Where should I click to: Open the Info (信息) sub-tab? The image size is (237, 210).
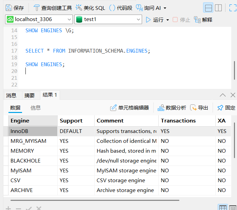pos(36,108)
